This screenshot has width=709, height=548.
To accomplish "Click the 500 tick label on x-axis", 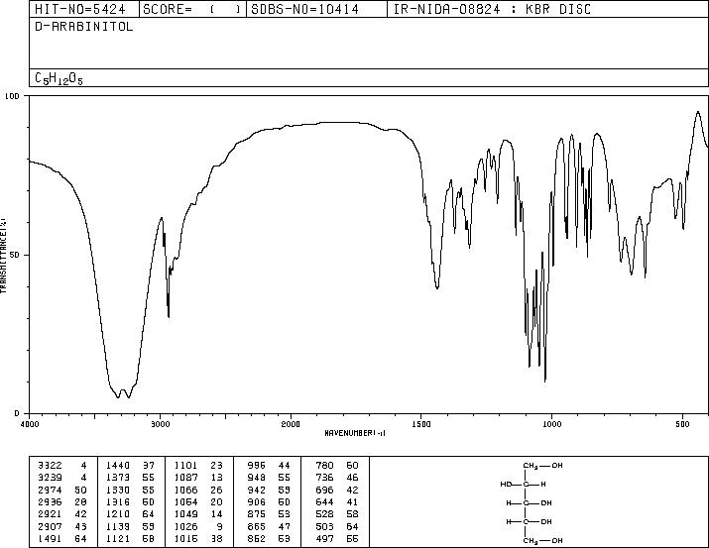I will tap(683, 424).
